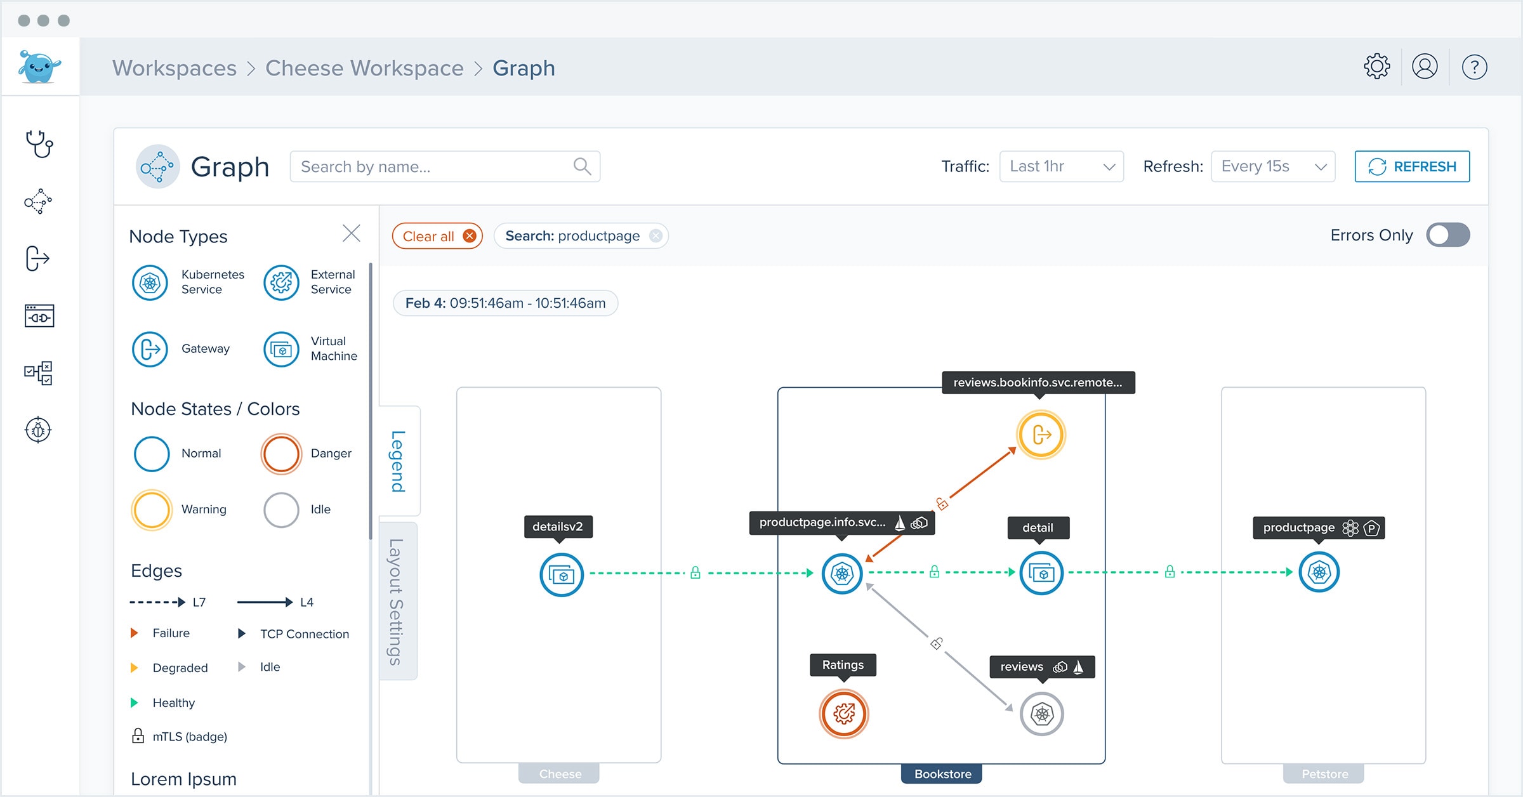
Task: Open the graph view sidebar icon
Action: pyautogui.click(x=39, y=201)
